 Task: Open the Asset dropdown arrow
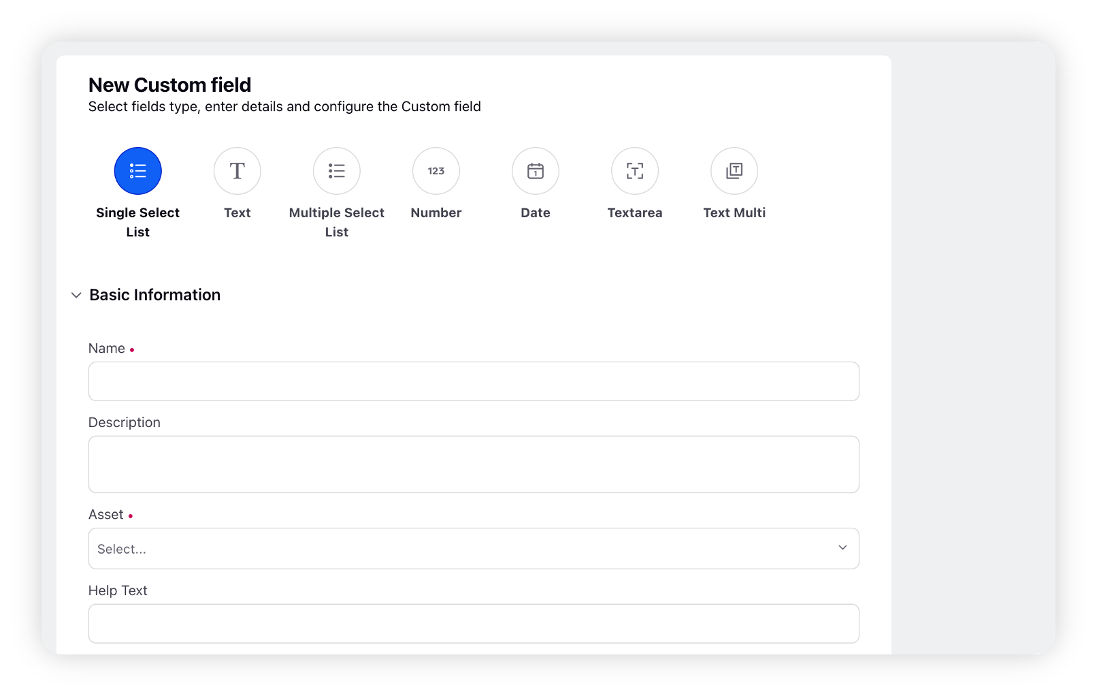point(842,548)
